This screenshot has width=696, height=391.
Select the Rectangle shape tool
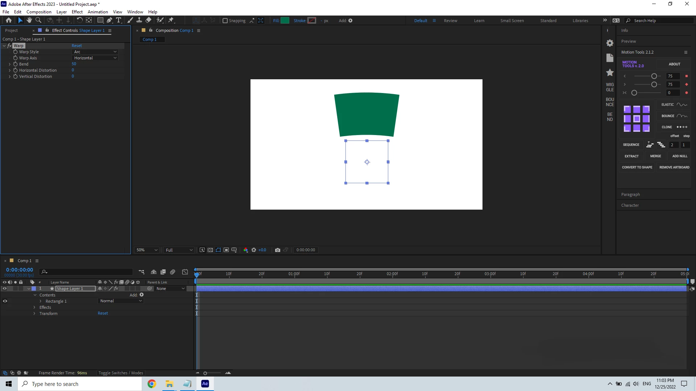100,20
